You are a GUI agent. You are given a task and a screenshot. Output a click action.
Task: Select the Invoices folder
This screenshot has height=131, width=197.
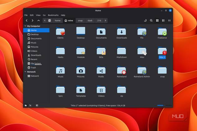[x=81, y=52]
